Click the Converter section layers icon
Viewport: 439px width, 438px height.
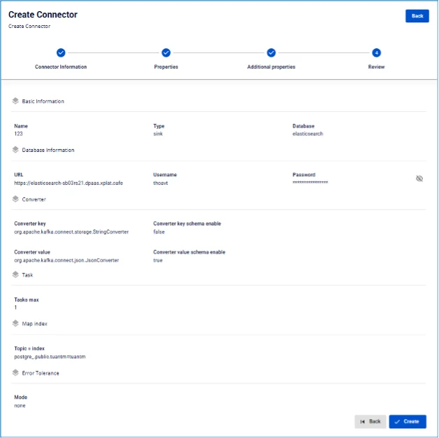[x=15, y=199]
